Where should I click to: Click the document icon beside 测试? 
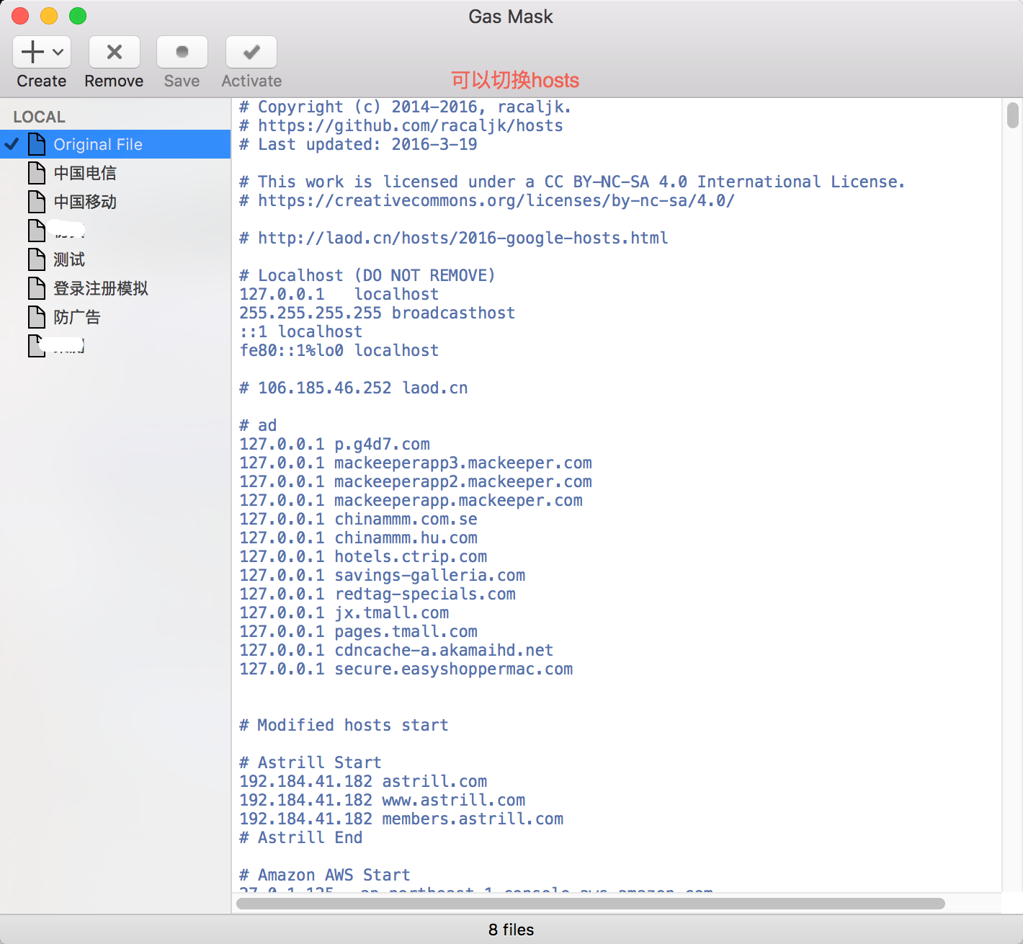37,259
